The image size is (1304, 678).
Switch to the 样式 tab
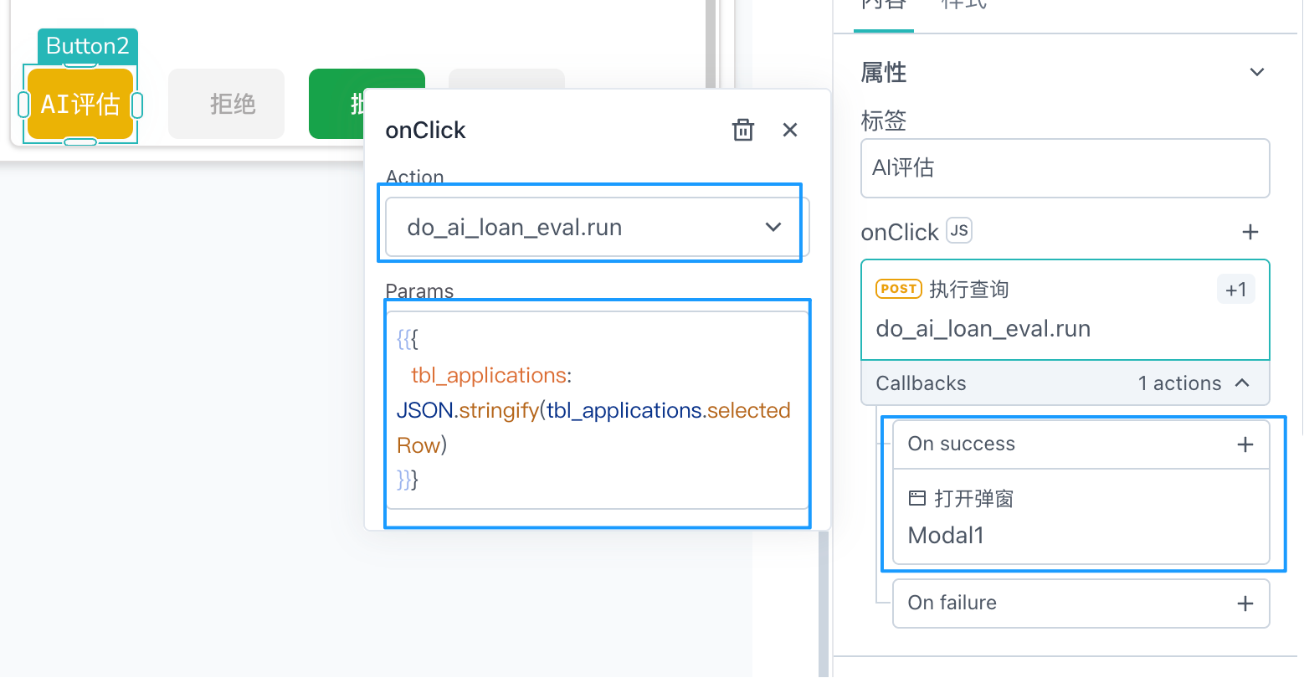click(x=963, y=5)
